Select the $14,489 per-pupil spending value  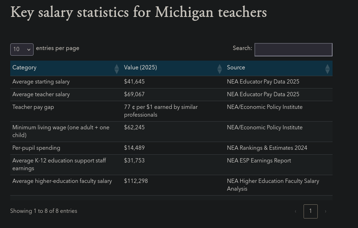pyautogui.click(x=134, y=148)
